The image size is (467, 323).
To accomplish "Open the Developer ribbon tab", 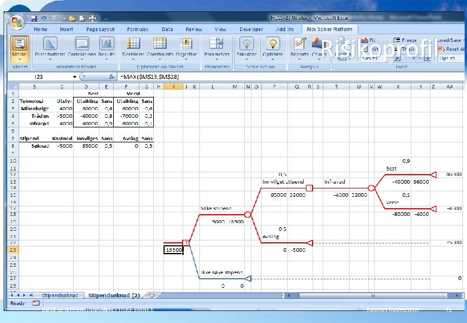I will 251,29.
